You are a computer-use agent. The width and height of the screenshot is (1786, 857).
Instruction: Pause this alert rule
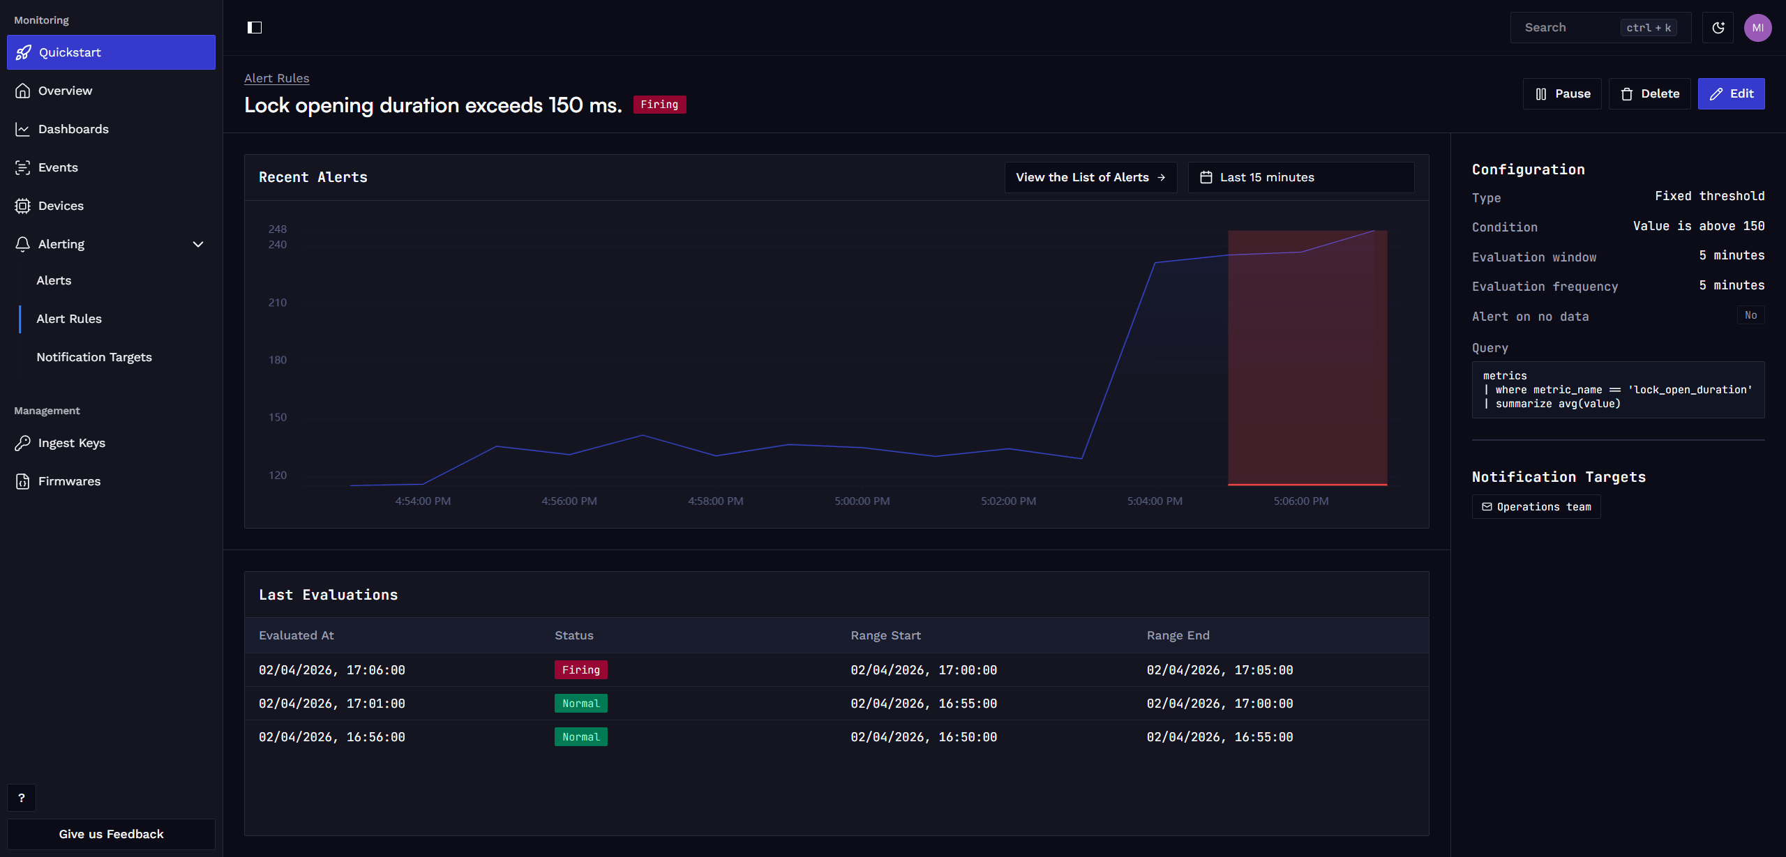pyautogui.click(x=1561, y=93)
